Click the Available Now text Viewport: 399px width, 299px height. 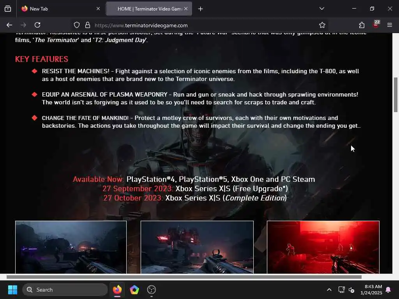pyautogui.click(x=98, y=179)
